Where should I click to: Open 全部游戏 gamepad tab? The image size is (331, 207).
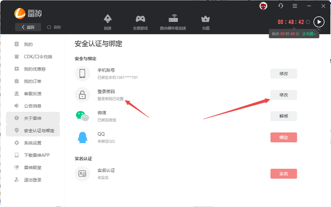point(140,23)
